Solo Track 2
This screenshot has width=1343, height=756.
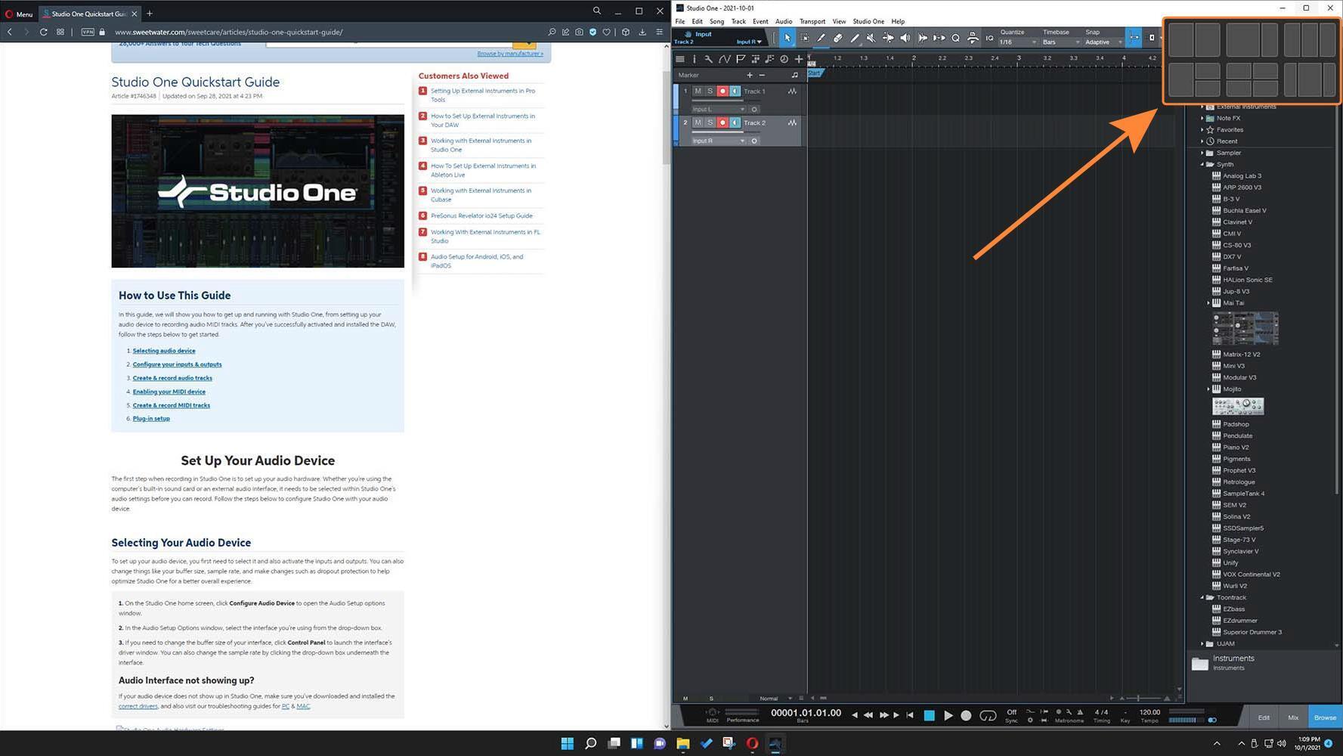[x=710, y=122]
